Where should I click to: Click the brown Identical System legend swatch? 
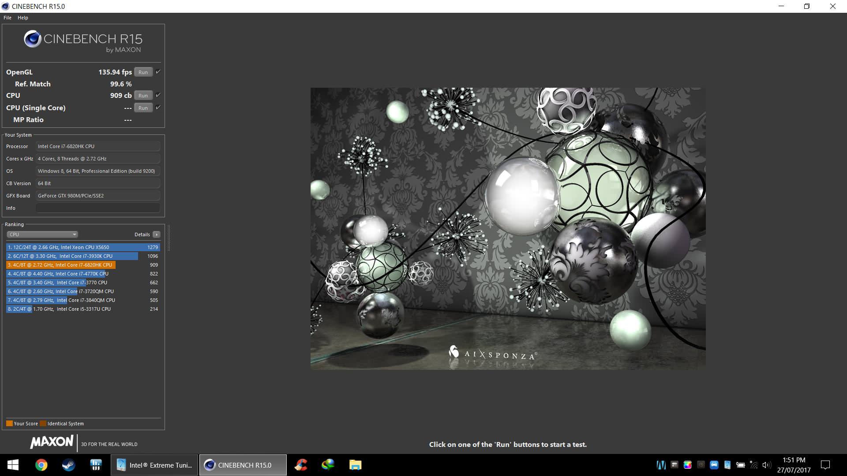43,424
